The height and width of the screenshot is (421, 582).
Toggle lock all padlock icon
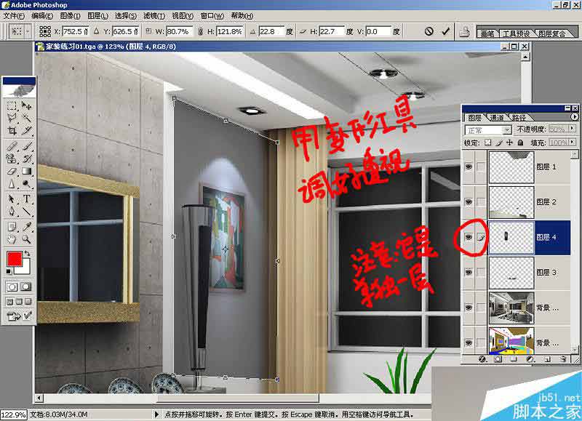(x=520, y=143)
